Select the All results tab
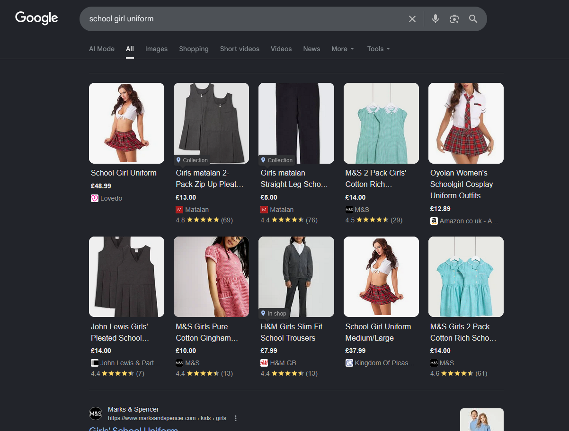Screen dimensions: 569x431 point(130,49)
